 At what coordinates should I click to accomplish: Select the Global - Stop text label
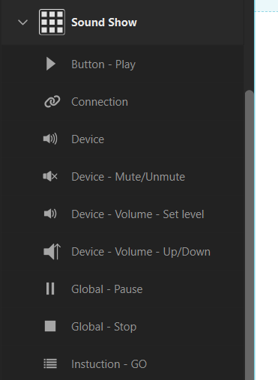pyautogui.click(x=104, y=327)
